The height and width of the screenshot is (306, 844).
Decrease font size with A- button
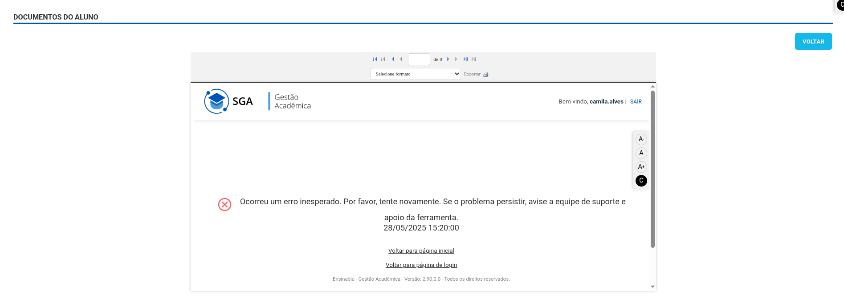point(641,139)
